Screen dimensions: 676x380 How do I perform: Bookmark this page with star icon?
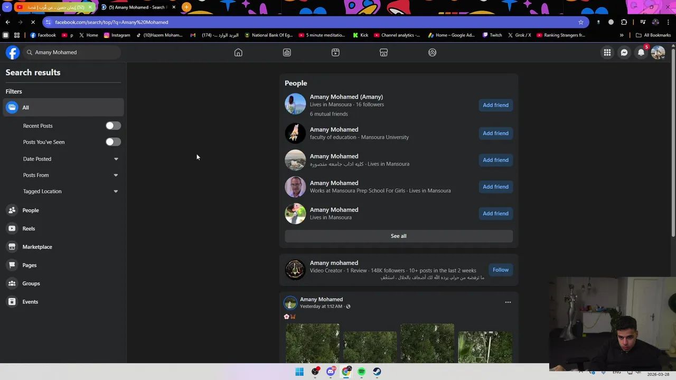[581, 22]
